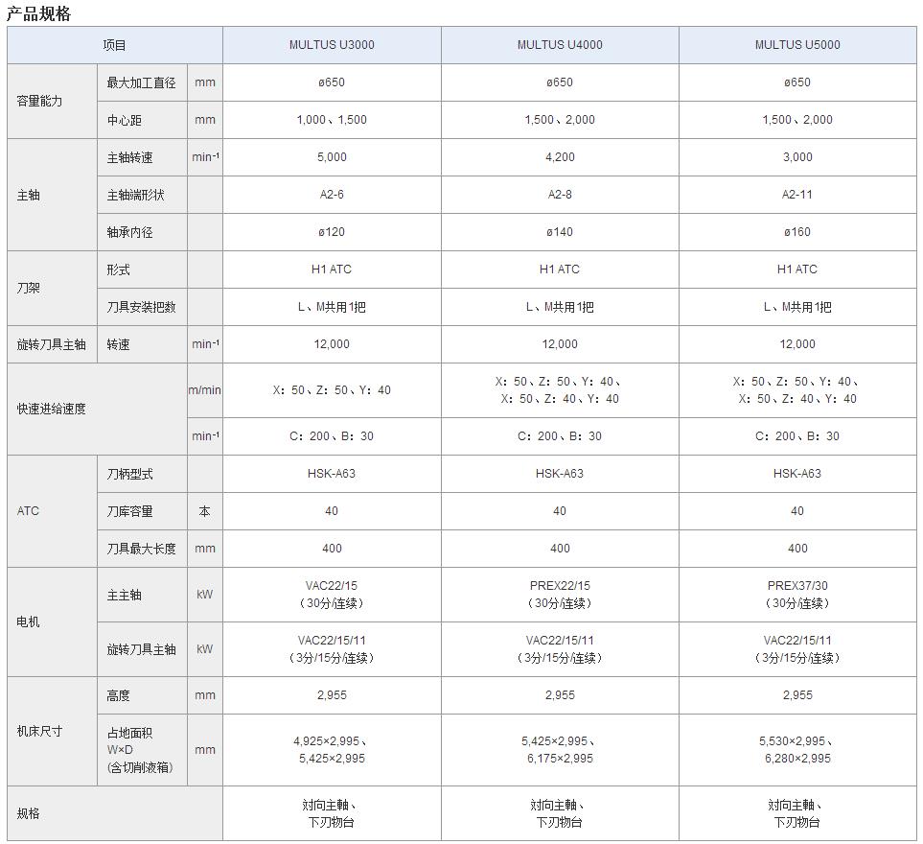Viewport: 923px width, 844px height.
Task: Select the PREX37/30 main spindle motor cell
Action: (x=797, y=595)
